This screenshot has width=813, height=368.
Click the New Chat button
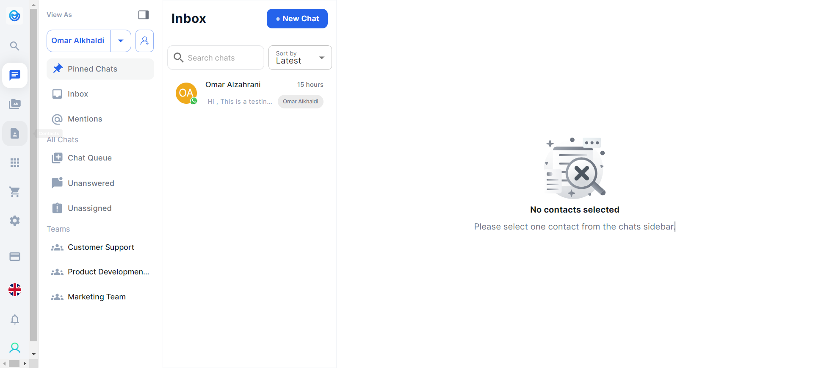(297, 19)
